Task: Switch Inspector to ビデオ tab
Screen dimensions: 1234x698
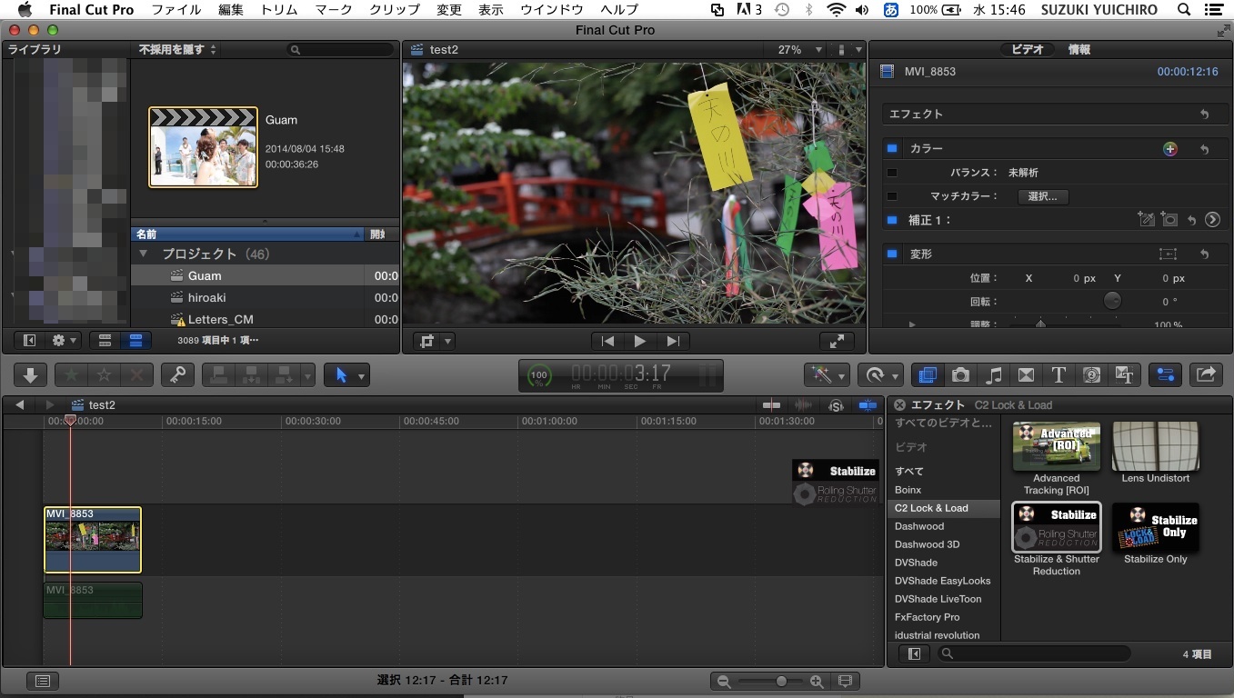Action: (1028, 50)
